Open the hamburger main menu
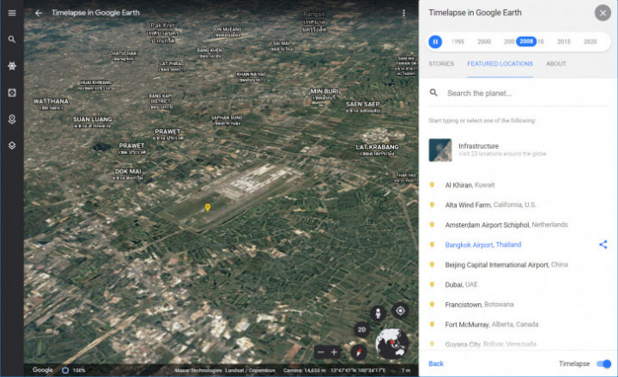This screenshot has width=618, height=377. pos(12,13)
